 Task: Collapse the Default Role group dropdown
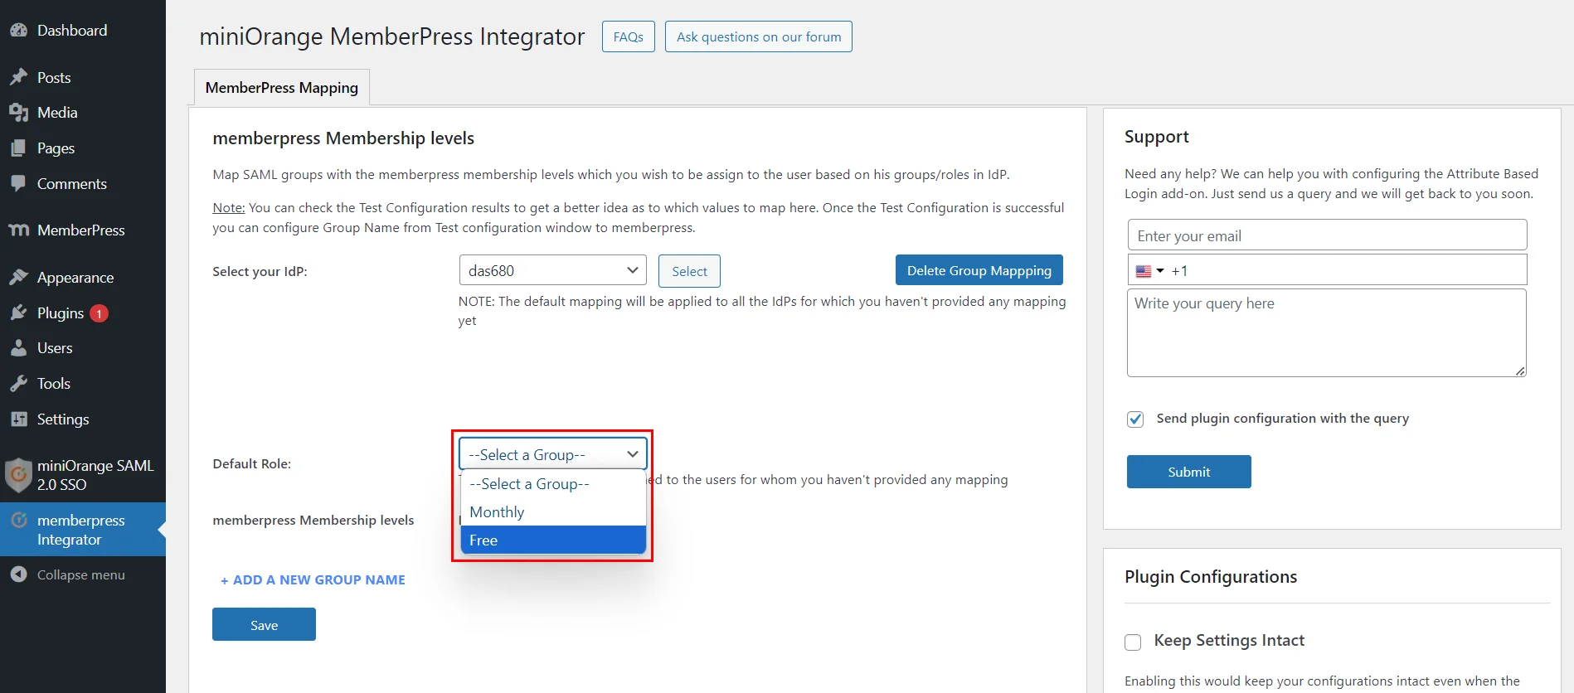553,454
